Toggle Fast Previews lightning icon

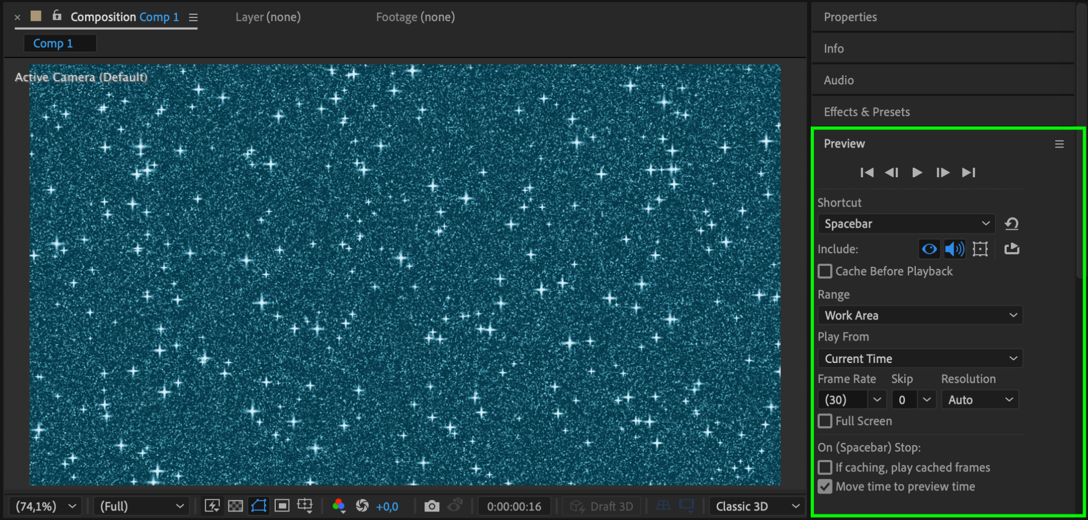(212, 506)
